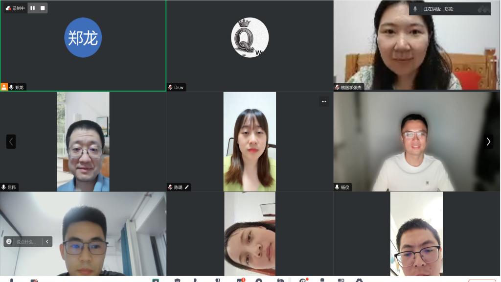The height and width of the screenshot is (282, 501).
Task: Stop the recording with the square button
Action: pyautogui.click(x=43, y=8)
